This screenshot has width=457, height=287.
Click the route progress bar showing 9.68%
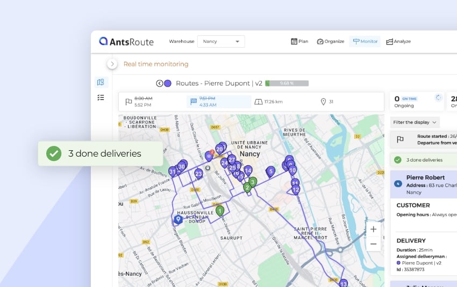point(287,83)
